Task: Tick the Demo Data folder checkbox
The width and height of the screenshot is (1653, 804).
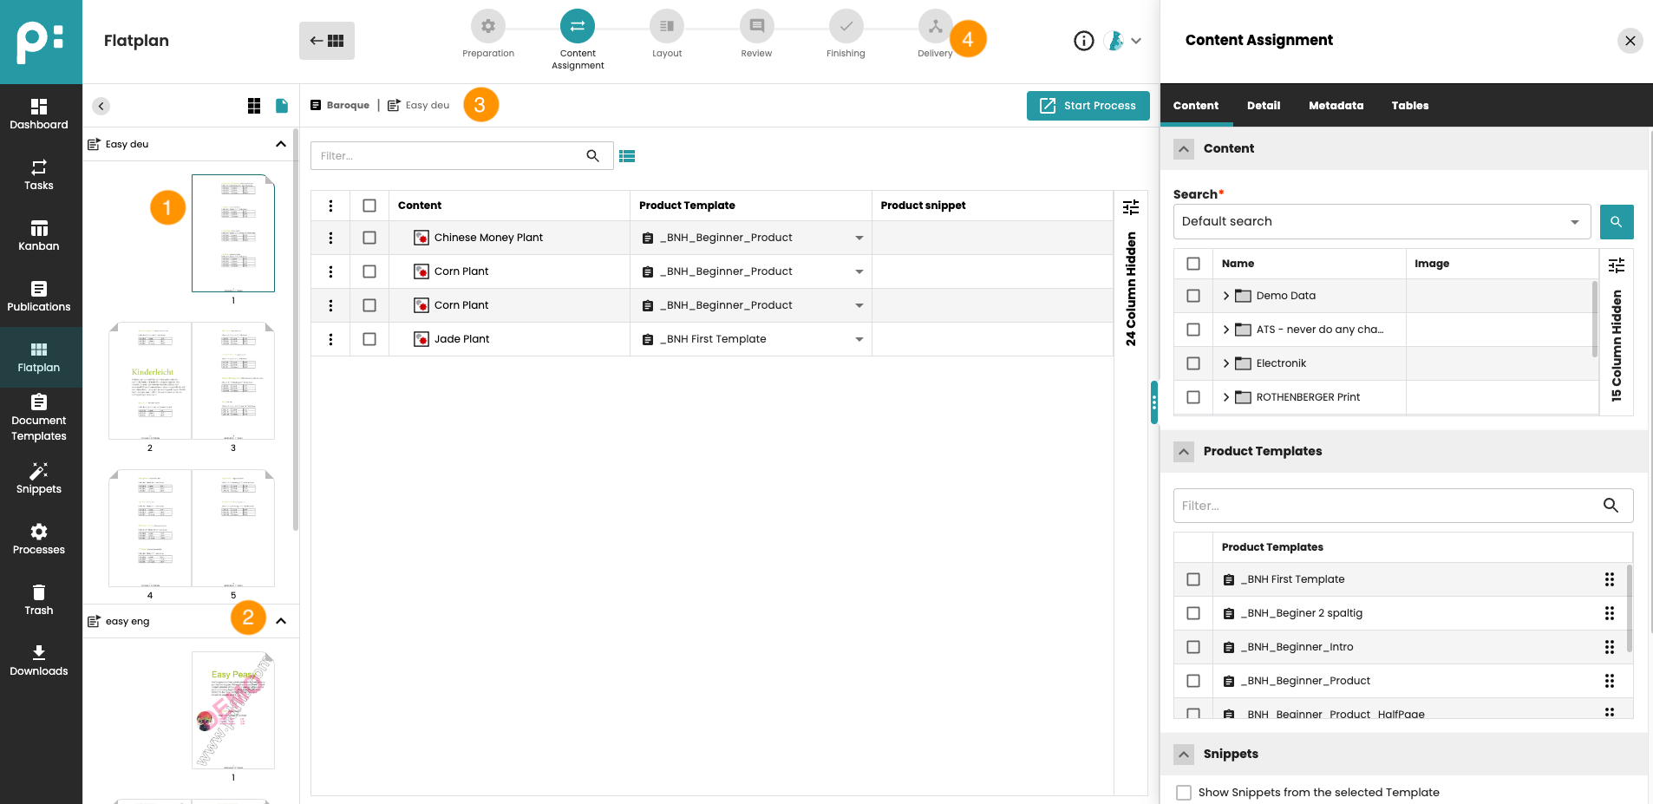Action: click(1193, 296)
